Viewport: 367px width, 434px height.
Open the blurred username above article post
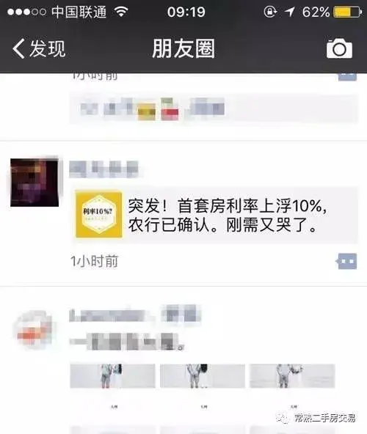103,169
